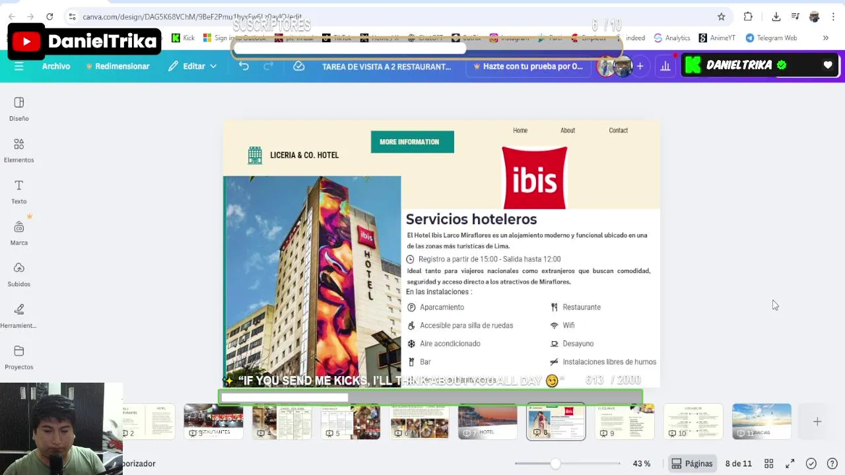845x475 pixels.
Task: Add a new page with the plus tile
Action: 817,422
